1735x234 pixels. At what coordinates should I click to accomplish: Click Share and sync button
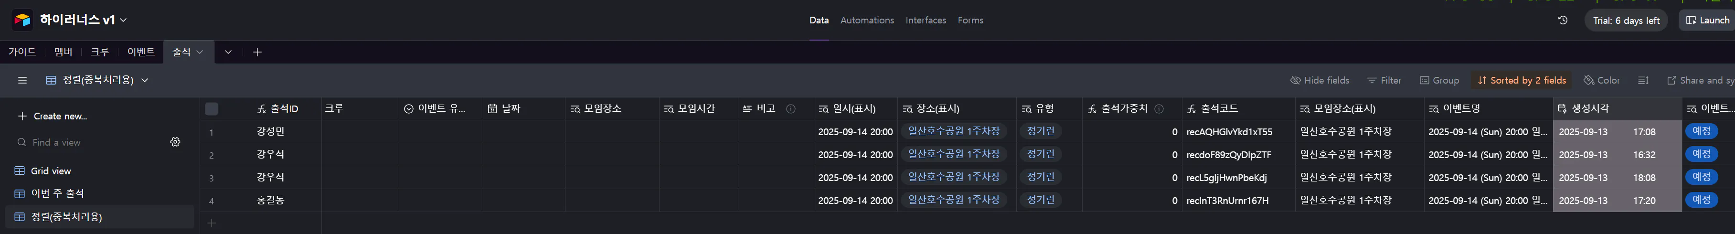coord(1700,80)
